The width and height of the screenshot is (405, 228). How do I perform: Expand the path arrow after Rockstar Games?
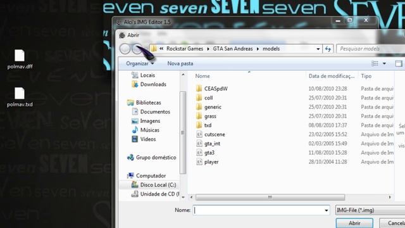pyautogui.click(x=208, y=49)
